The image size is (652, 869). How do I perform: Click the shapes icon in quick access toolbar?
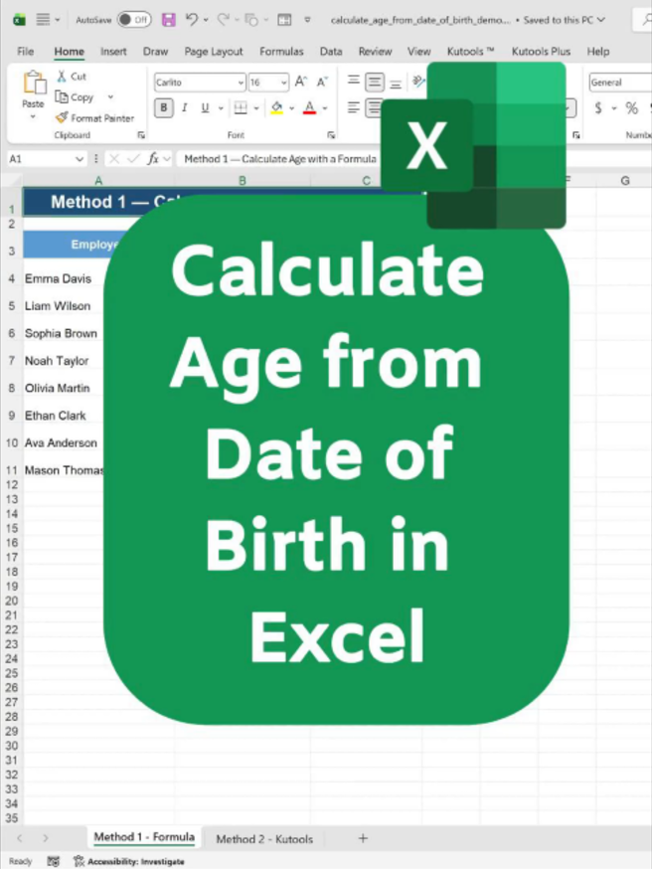coord(251,20)
